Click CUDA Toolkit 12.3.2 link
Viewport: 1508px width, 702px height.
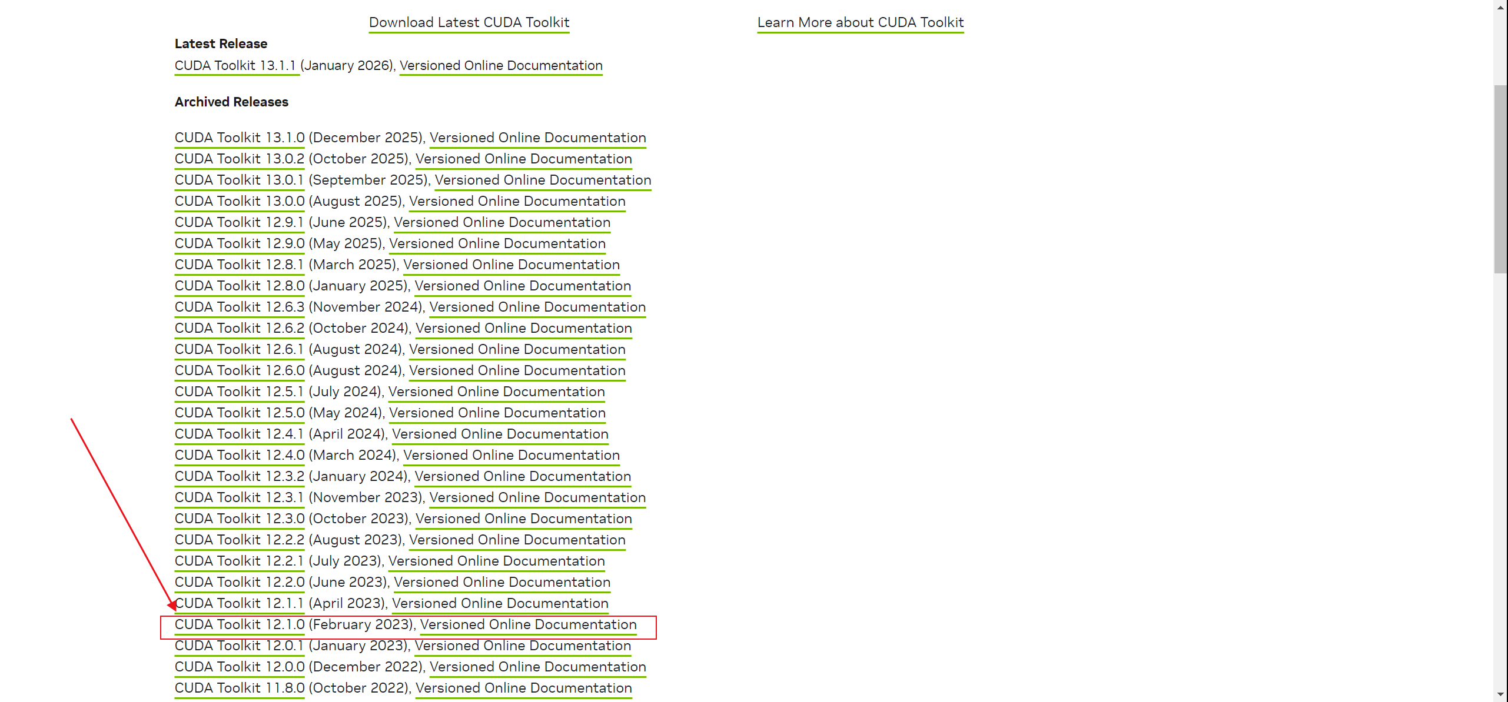(240, 476)
